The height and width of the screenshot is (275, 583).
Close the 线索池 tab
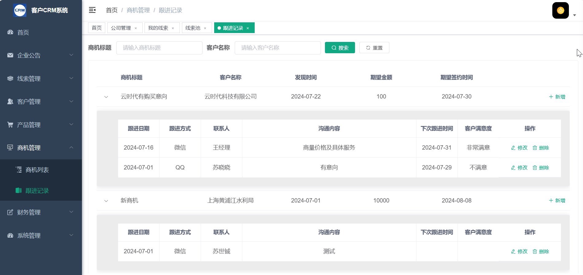click(205, 28)
